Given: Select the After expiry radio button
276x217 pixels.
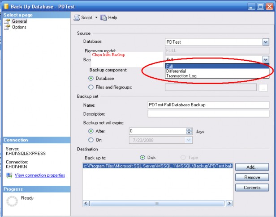Looking at the screenshot, I should (x=91, y=131).
